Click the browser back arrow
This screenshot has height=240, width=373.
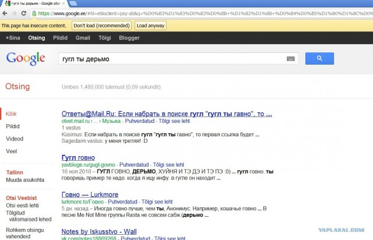[6, 14]
